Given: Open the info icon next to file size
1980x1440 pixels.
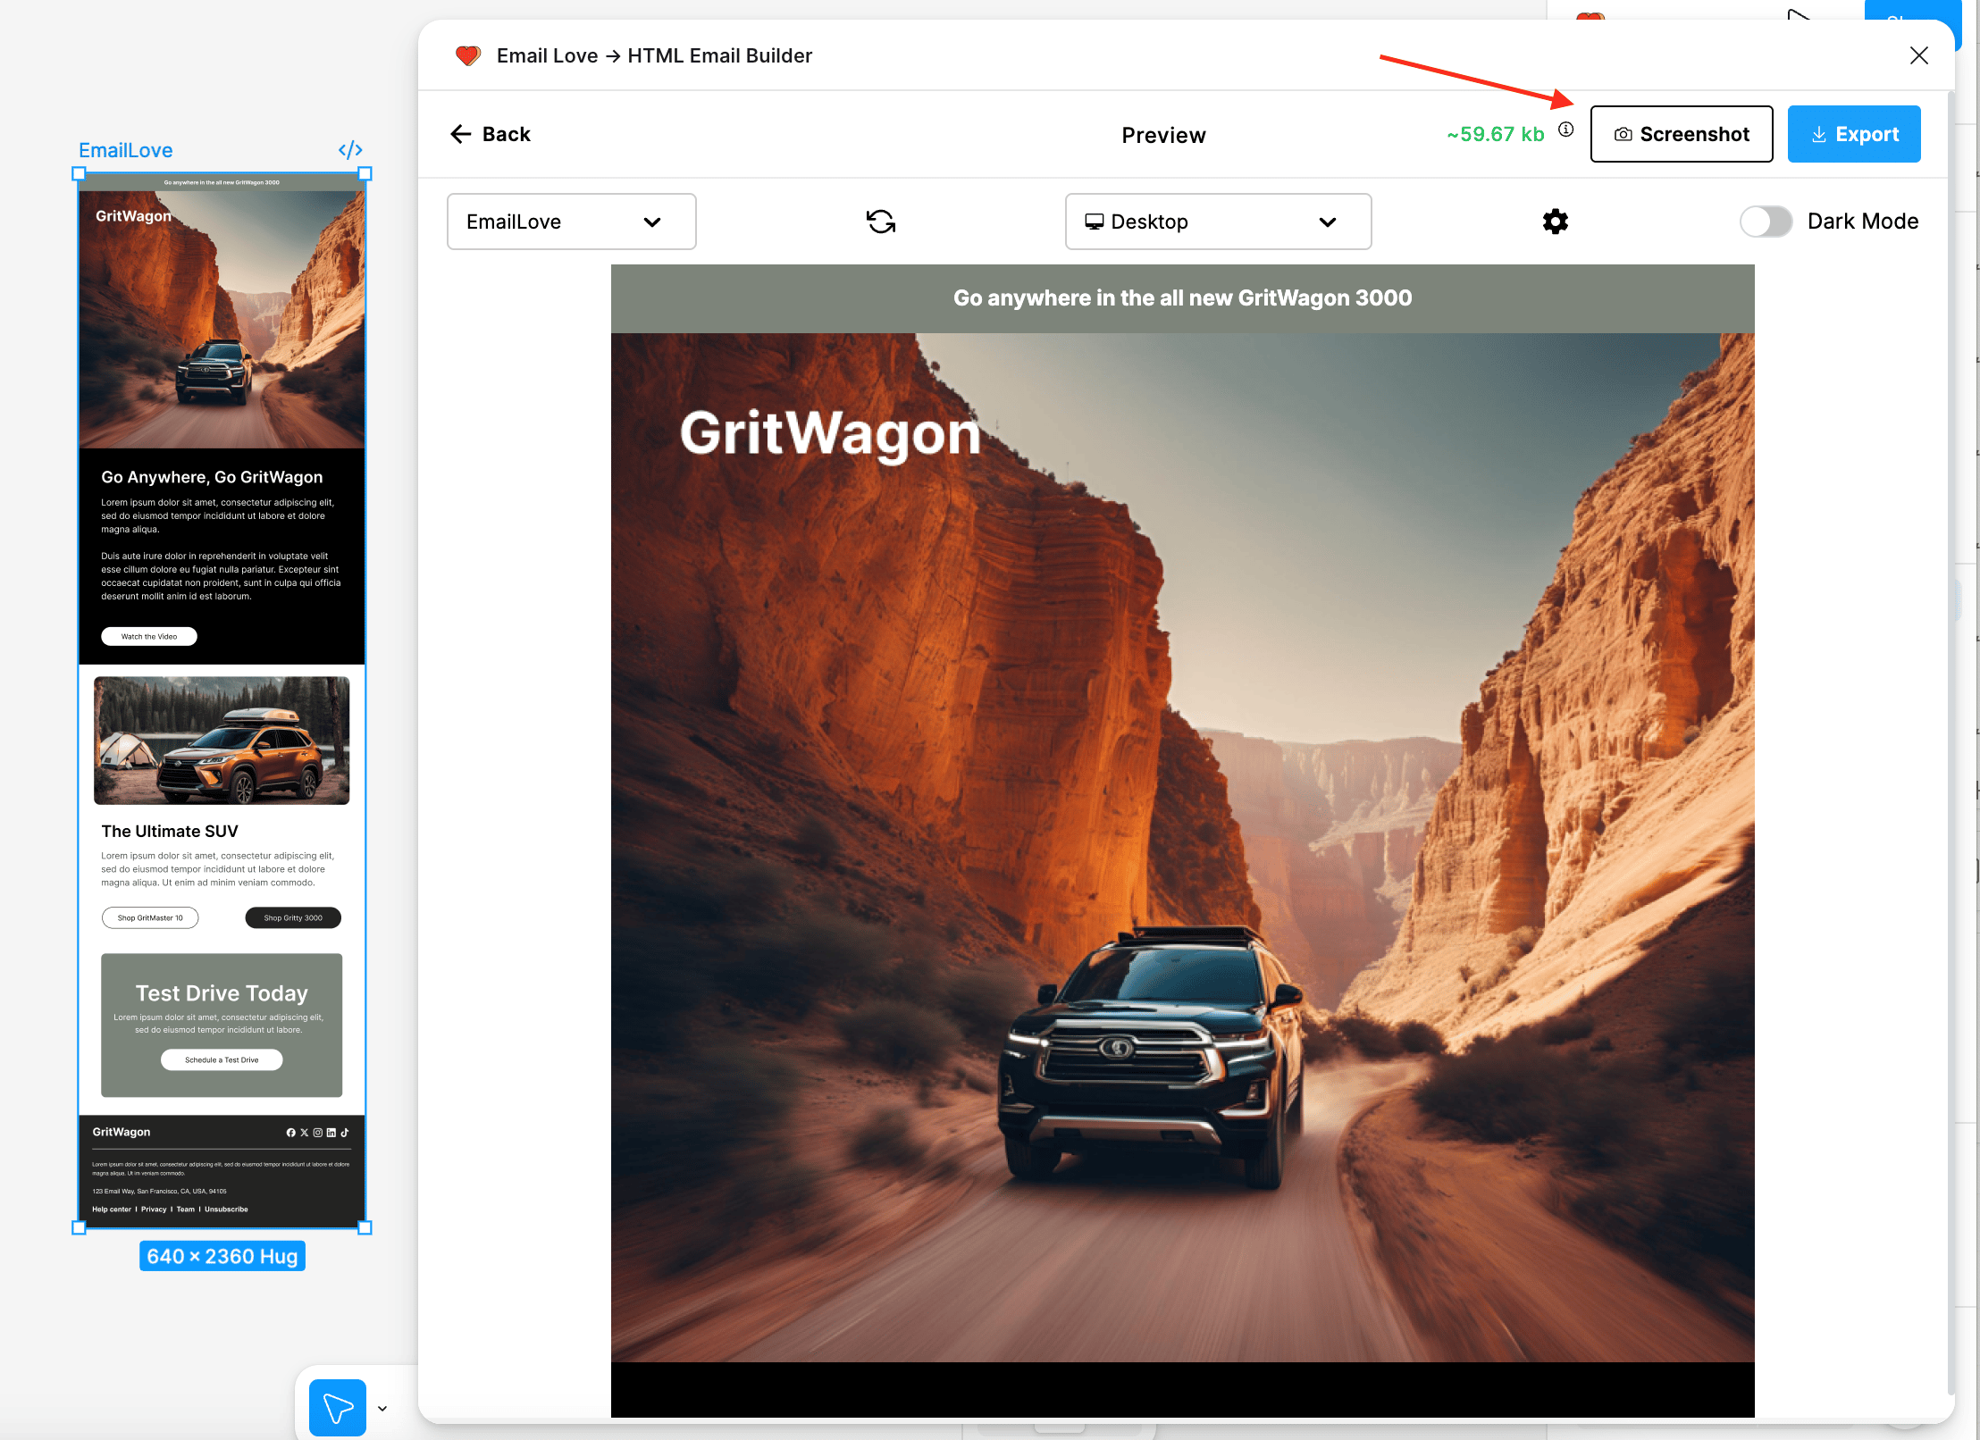Looking at the screenshot, I should coord(1566,130).
